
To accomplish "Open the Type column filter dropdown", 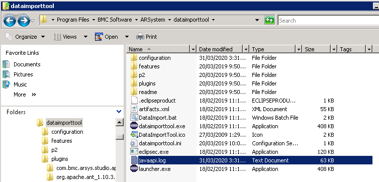I will coord(299,49).
